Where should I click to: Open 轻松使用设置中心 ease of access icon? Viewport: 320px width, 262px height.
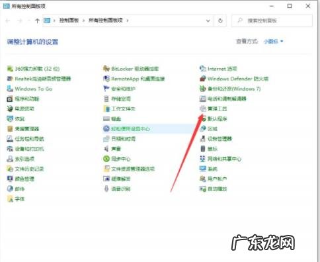(x=106, y=128)
